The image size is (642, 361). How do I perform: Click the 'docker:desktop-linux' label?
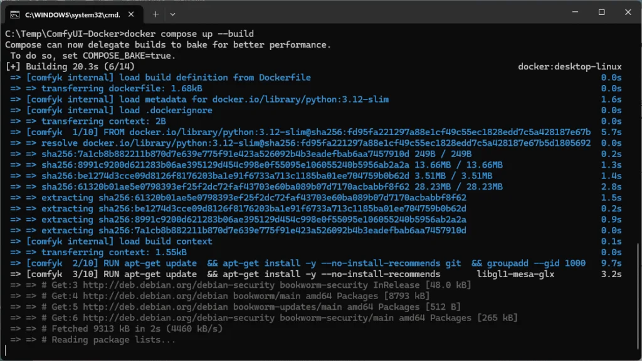(x=569, y=66)
